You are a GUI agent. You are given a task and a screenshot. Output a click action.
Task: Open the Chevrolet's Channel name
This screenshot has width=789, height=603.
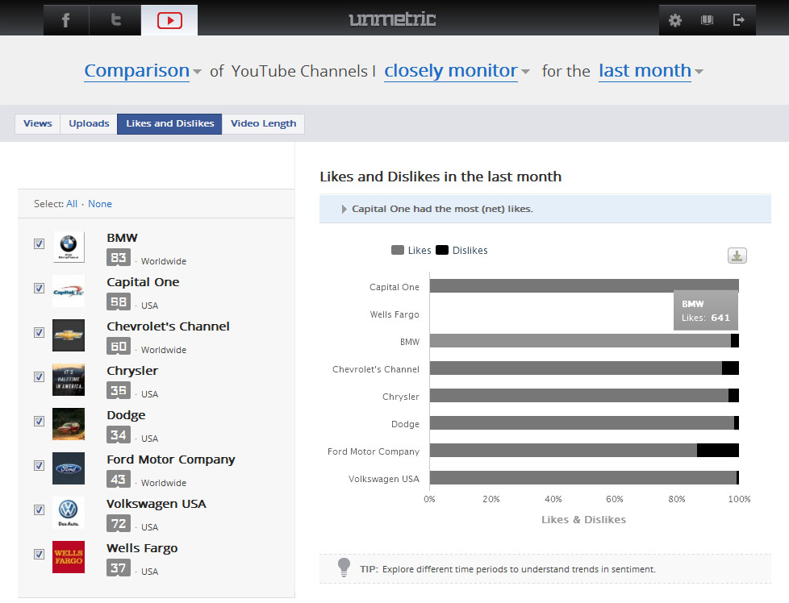(x=168, y=326)
